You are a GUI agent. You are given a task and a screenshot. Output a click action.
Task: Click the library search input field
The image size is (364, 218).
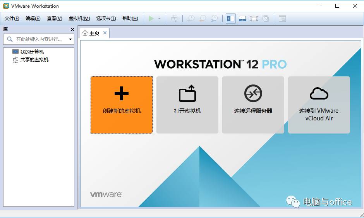(39, 39)
